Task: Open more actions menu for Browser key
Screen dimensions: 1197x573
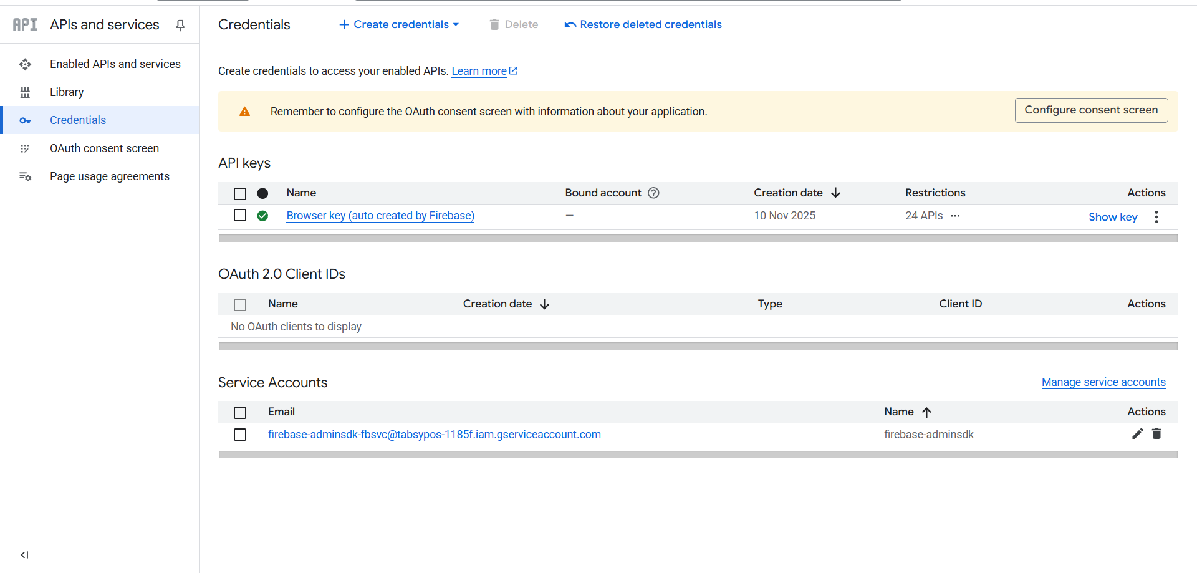Action: tap(1156, 217)
